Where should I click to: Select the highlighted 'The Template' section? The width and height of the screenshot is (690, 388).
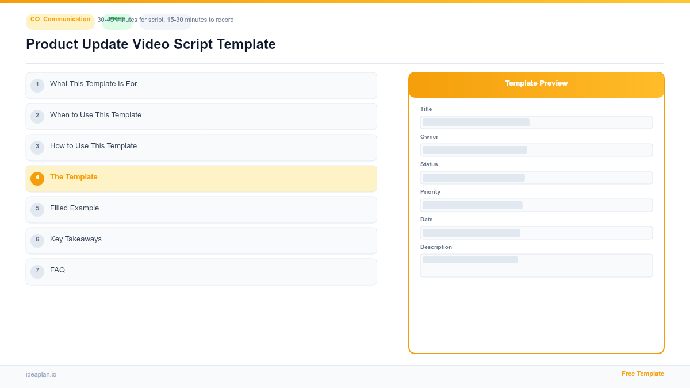click(201, 179)
